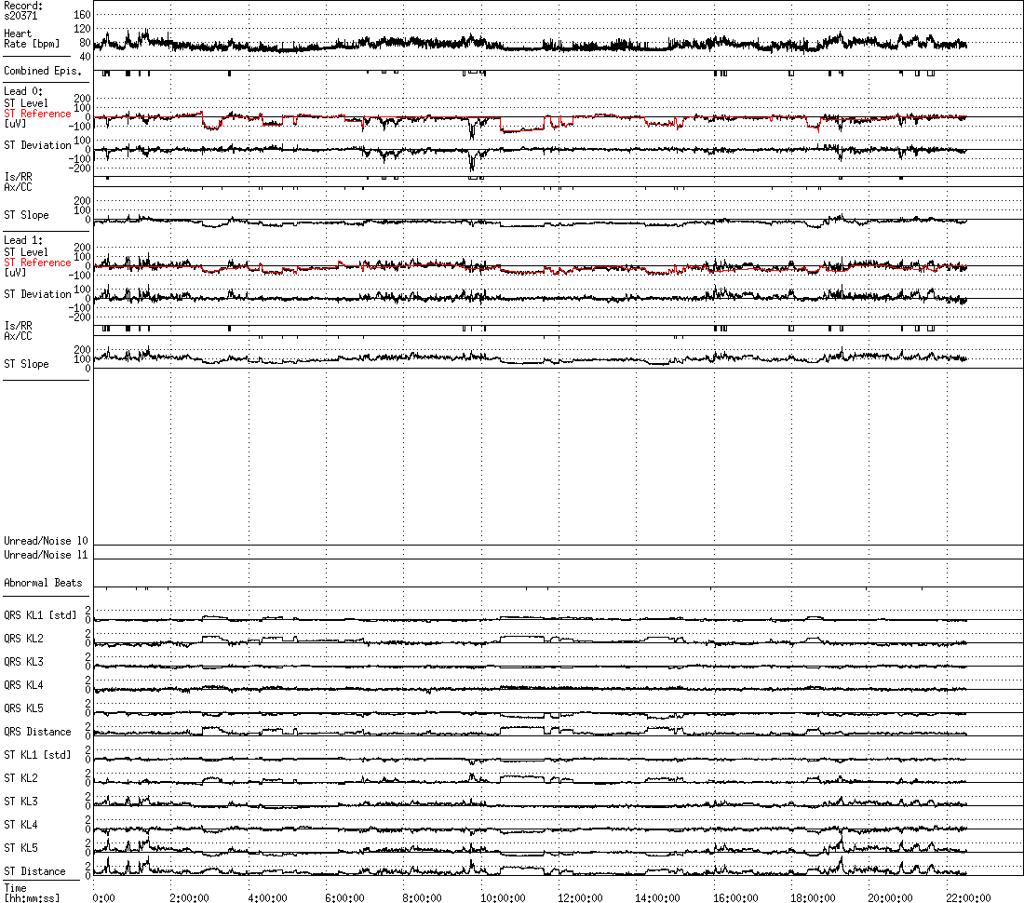
Task: Click the ST Slope label in Lead 1
Action: pos(26,364)
